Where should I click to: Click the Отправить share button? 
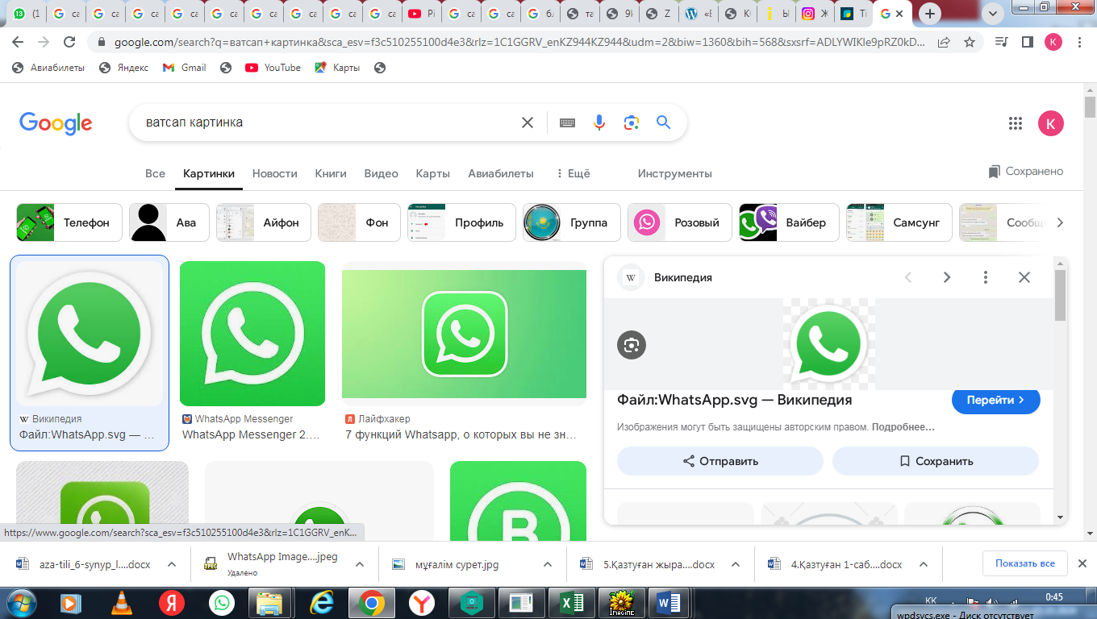(720, 461)
